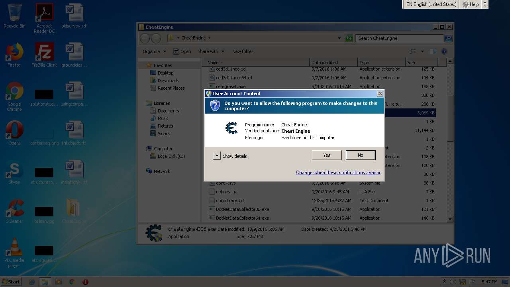Select structureso... desktop file
510x287 pixels.
coord(44,176)
